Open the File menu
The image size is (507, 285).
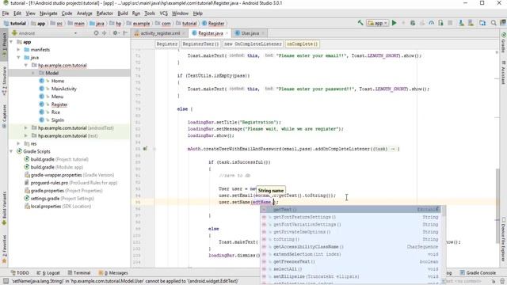coord(6,13)
